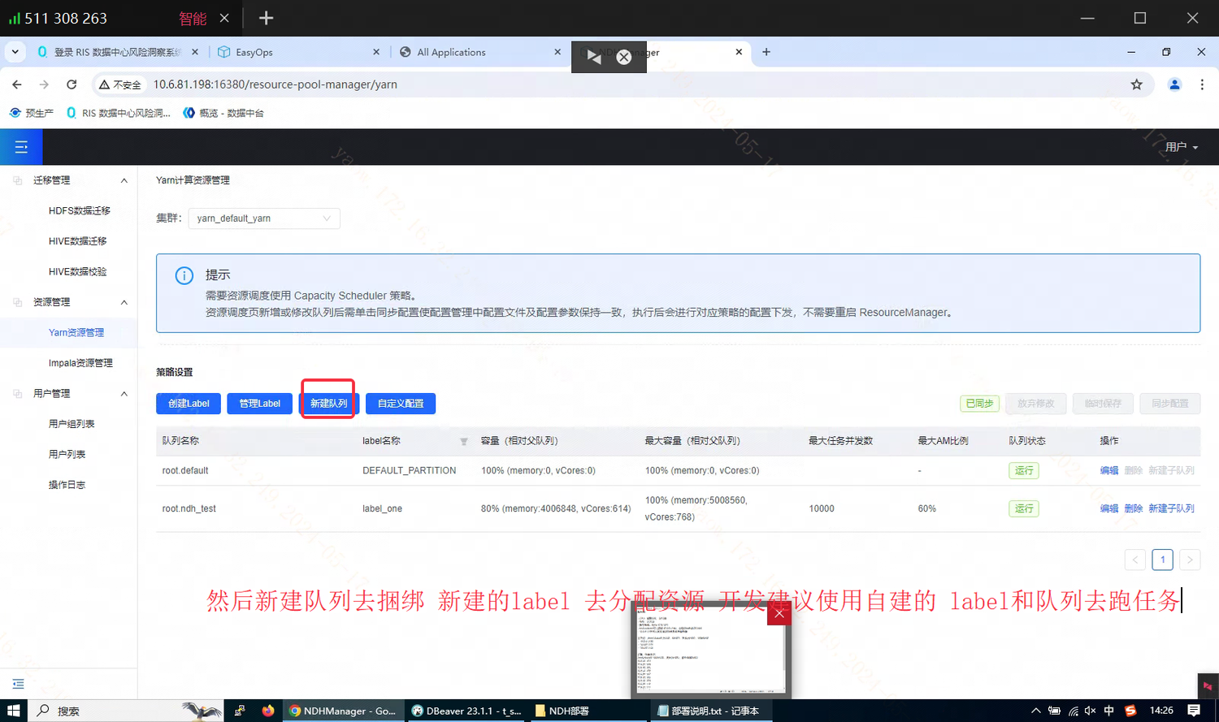
Task: Click the 创建Label button
Action: [188, 403]
